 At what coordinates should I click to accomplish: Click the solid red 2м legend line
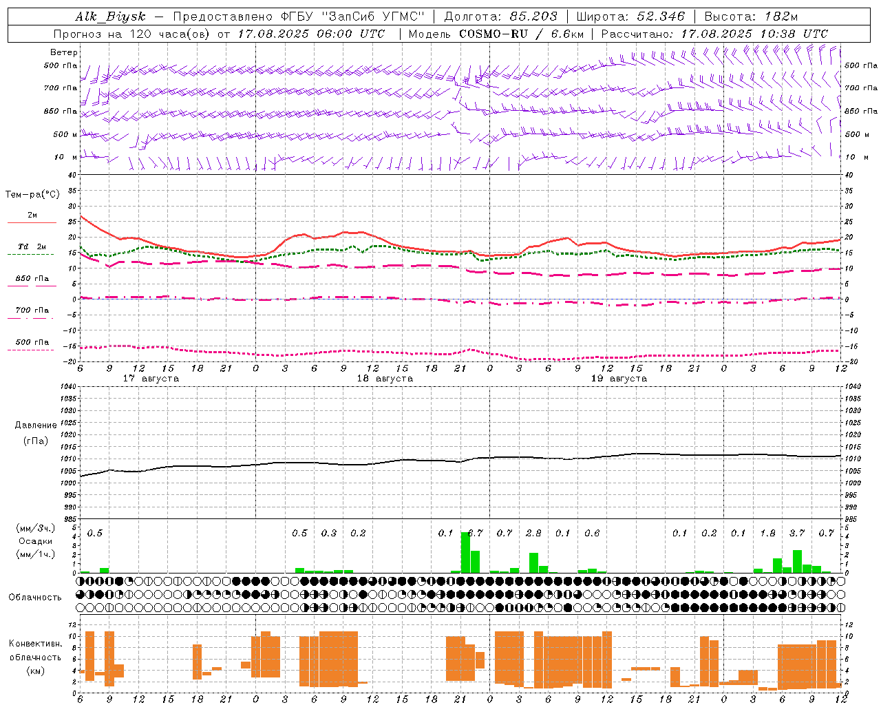click(32, 222)
